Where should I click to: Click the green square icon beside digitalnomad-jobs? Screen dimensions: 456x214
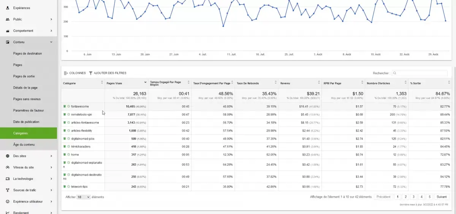(65, 139)
